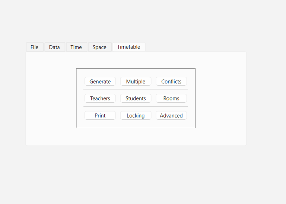This screenshot has height=204, width=286.
Task: Switch to the Data tab
Action: pos(54,47)
